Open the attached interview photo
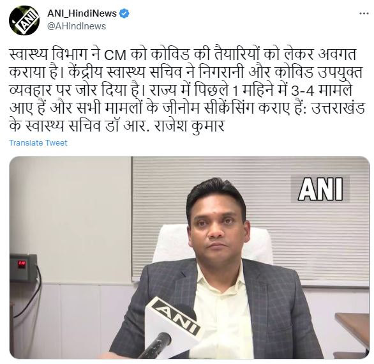 tap(190, 257)
